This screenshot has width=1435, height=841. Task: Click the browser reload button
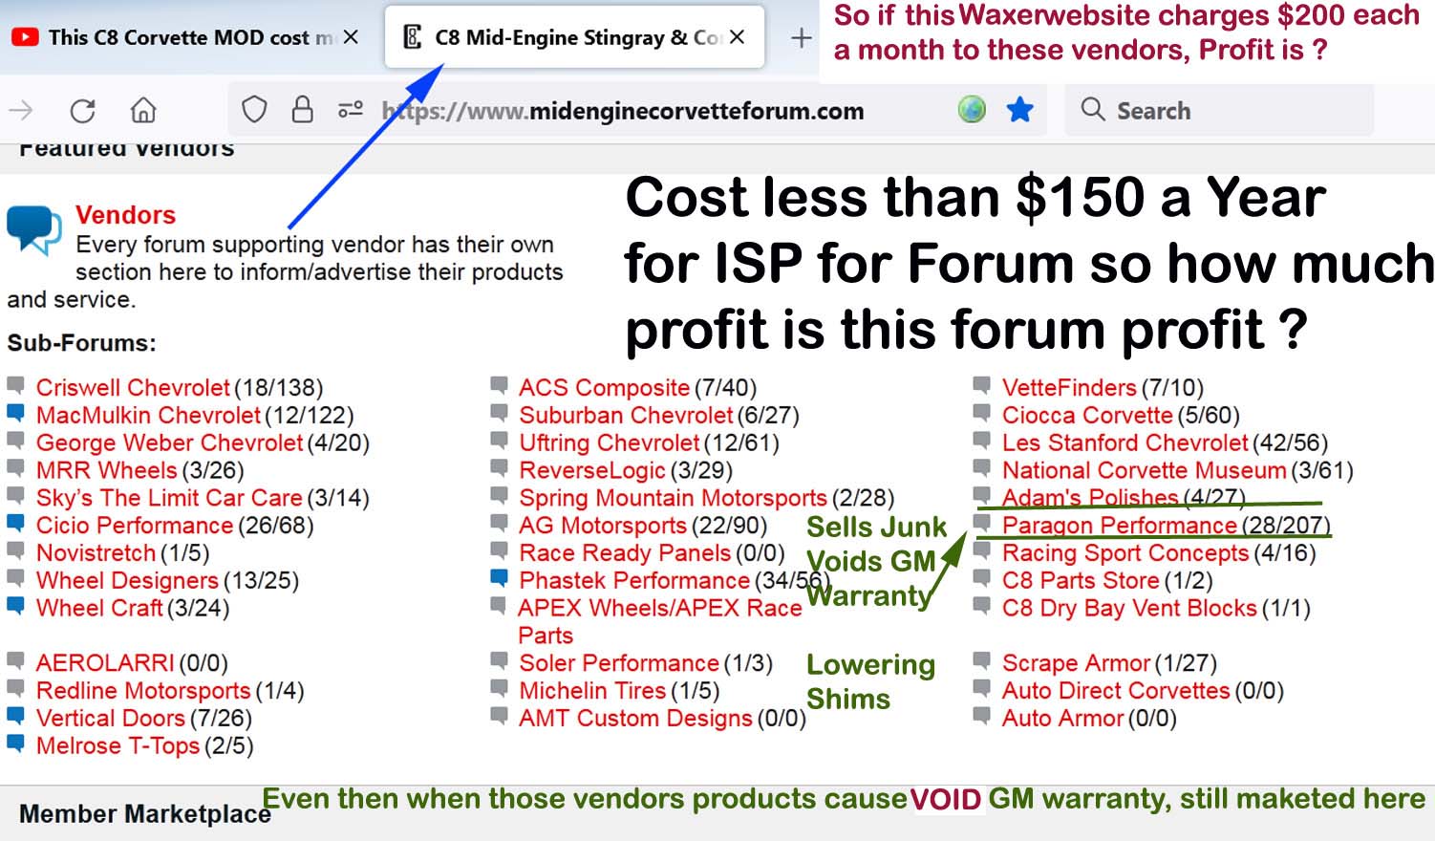[83, 111]
